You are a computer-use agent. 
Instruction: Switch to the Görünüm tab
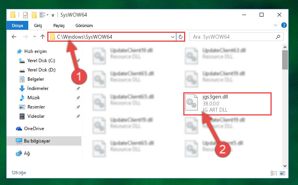point(84,25)
